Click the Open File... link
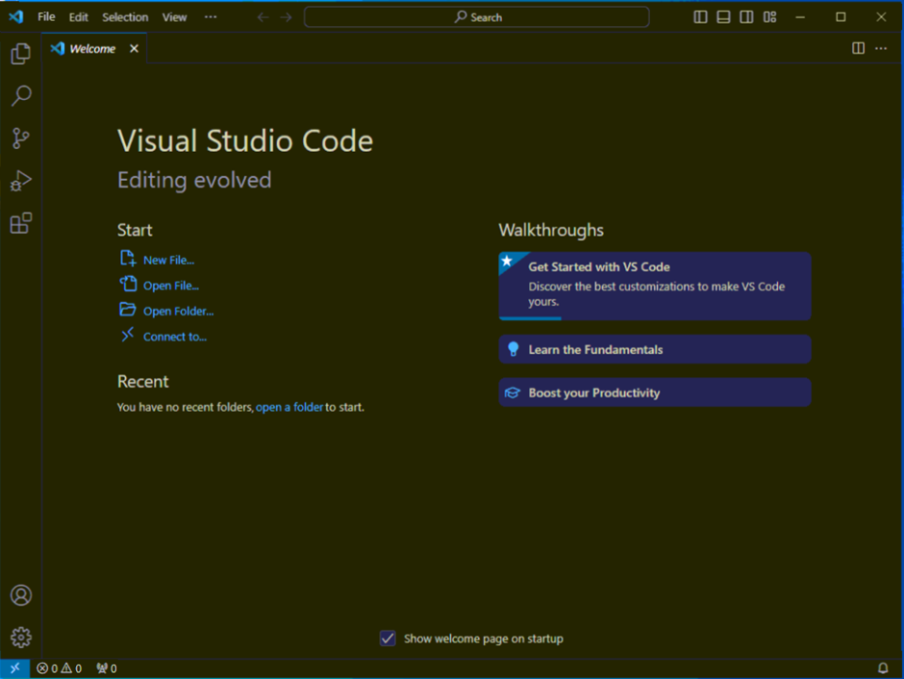Image resolution: width=904 pixels, height=679 pixels. 171,286
